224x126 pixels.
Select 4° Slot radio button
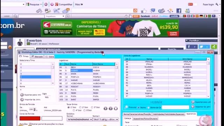pos(74,111)
